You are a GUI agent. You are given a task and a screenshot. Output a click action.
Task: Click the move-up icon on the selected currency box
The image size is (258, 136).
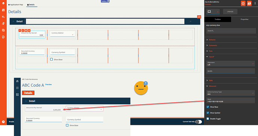[x=20, y=31]
